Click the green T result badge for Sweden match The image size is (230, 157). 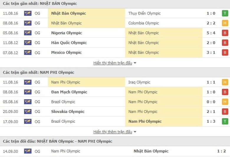[225, 13]
